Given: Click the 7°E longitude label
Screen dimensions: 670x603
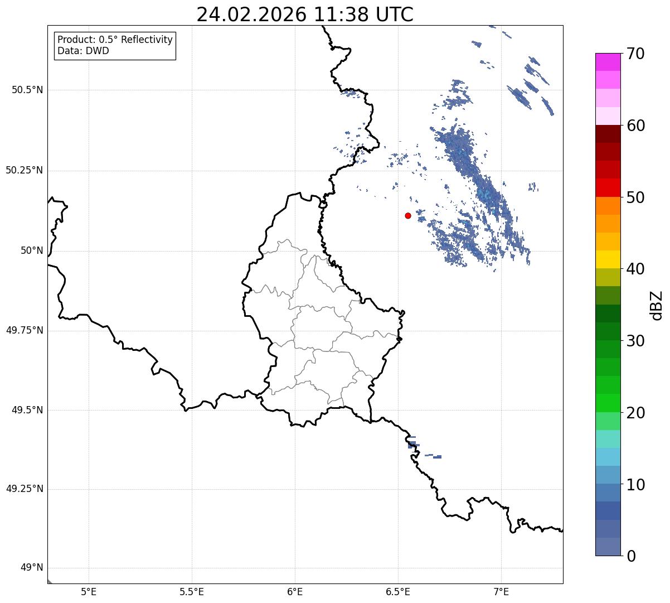Looking at the screenshot, I should click(x=501, y=591).
